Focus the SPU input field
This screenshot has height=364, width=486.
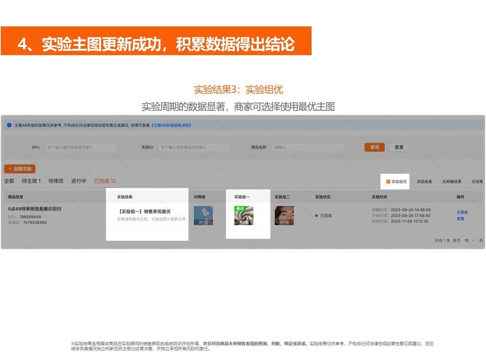[81, 147]
